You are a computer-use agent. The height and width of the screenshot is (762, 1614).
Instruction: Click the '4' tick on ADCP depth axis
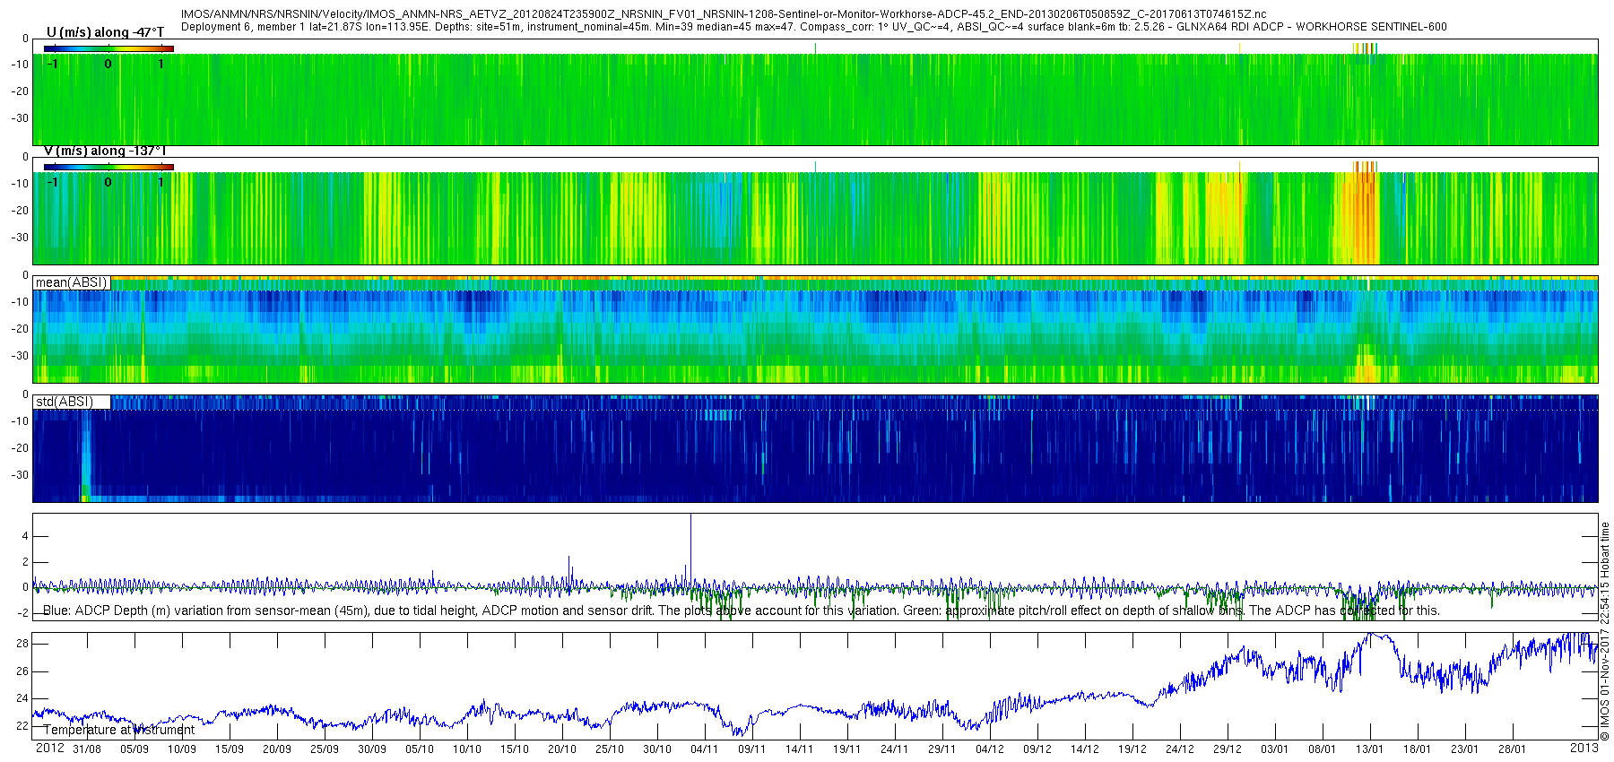point(25,536)
